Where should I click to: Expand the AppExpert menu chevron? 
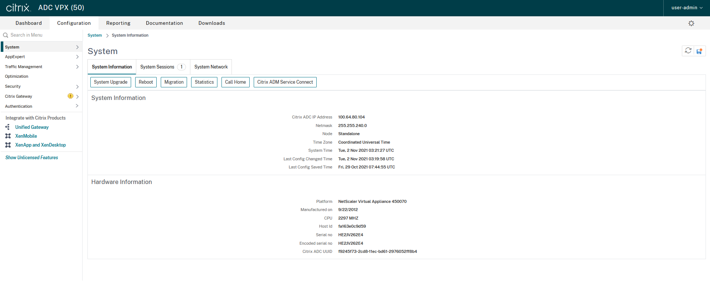pos(77,57)
